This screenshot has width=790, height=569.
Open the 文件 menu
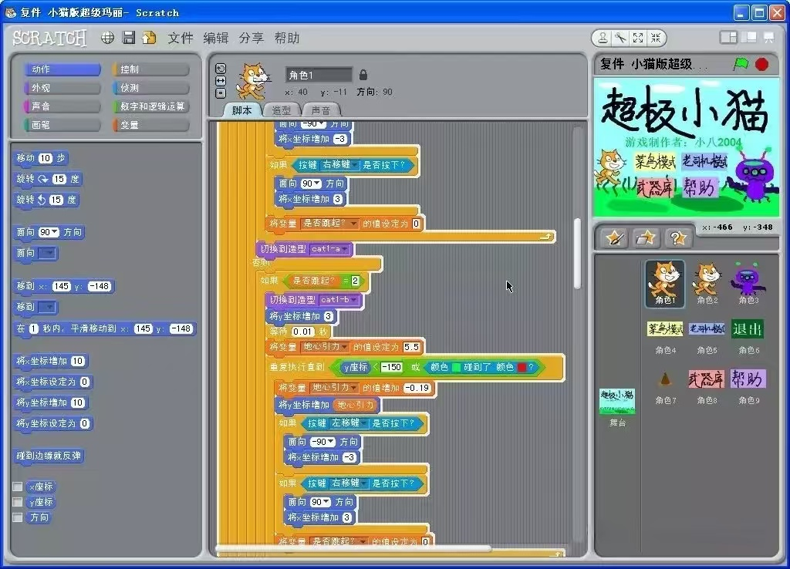pos(181,38)
